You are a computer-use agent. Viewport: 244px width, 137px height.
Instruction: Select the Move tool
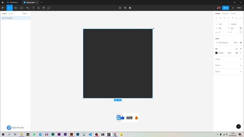(9, 8)
